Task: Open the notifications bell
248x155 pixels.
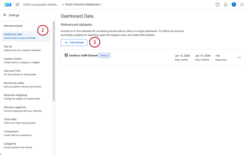Action: point(226,5)
